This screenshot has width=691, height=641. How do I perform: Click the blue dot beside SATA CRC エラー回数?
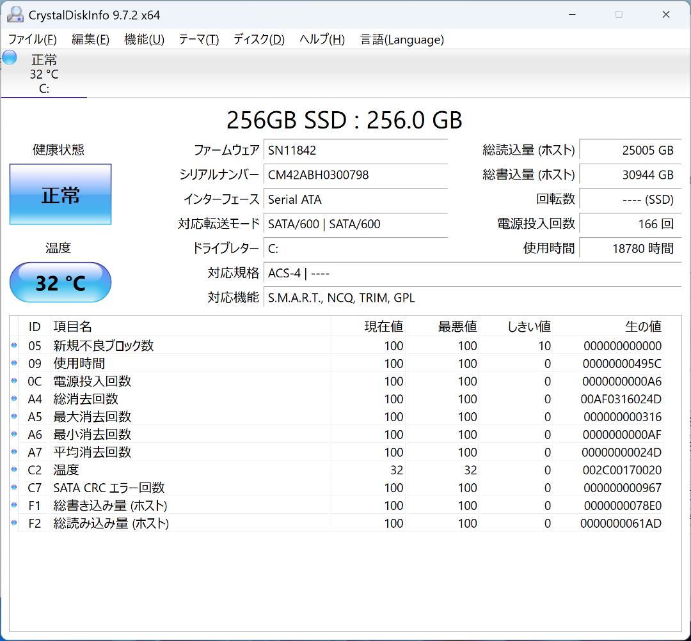(x=14, y=488)
